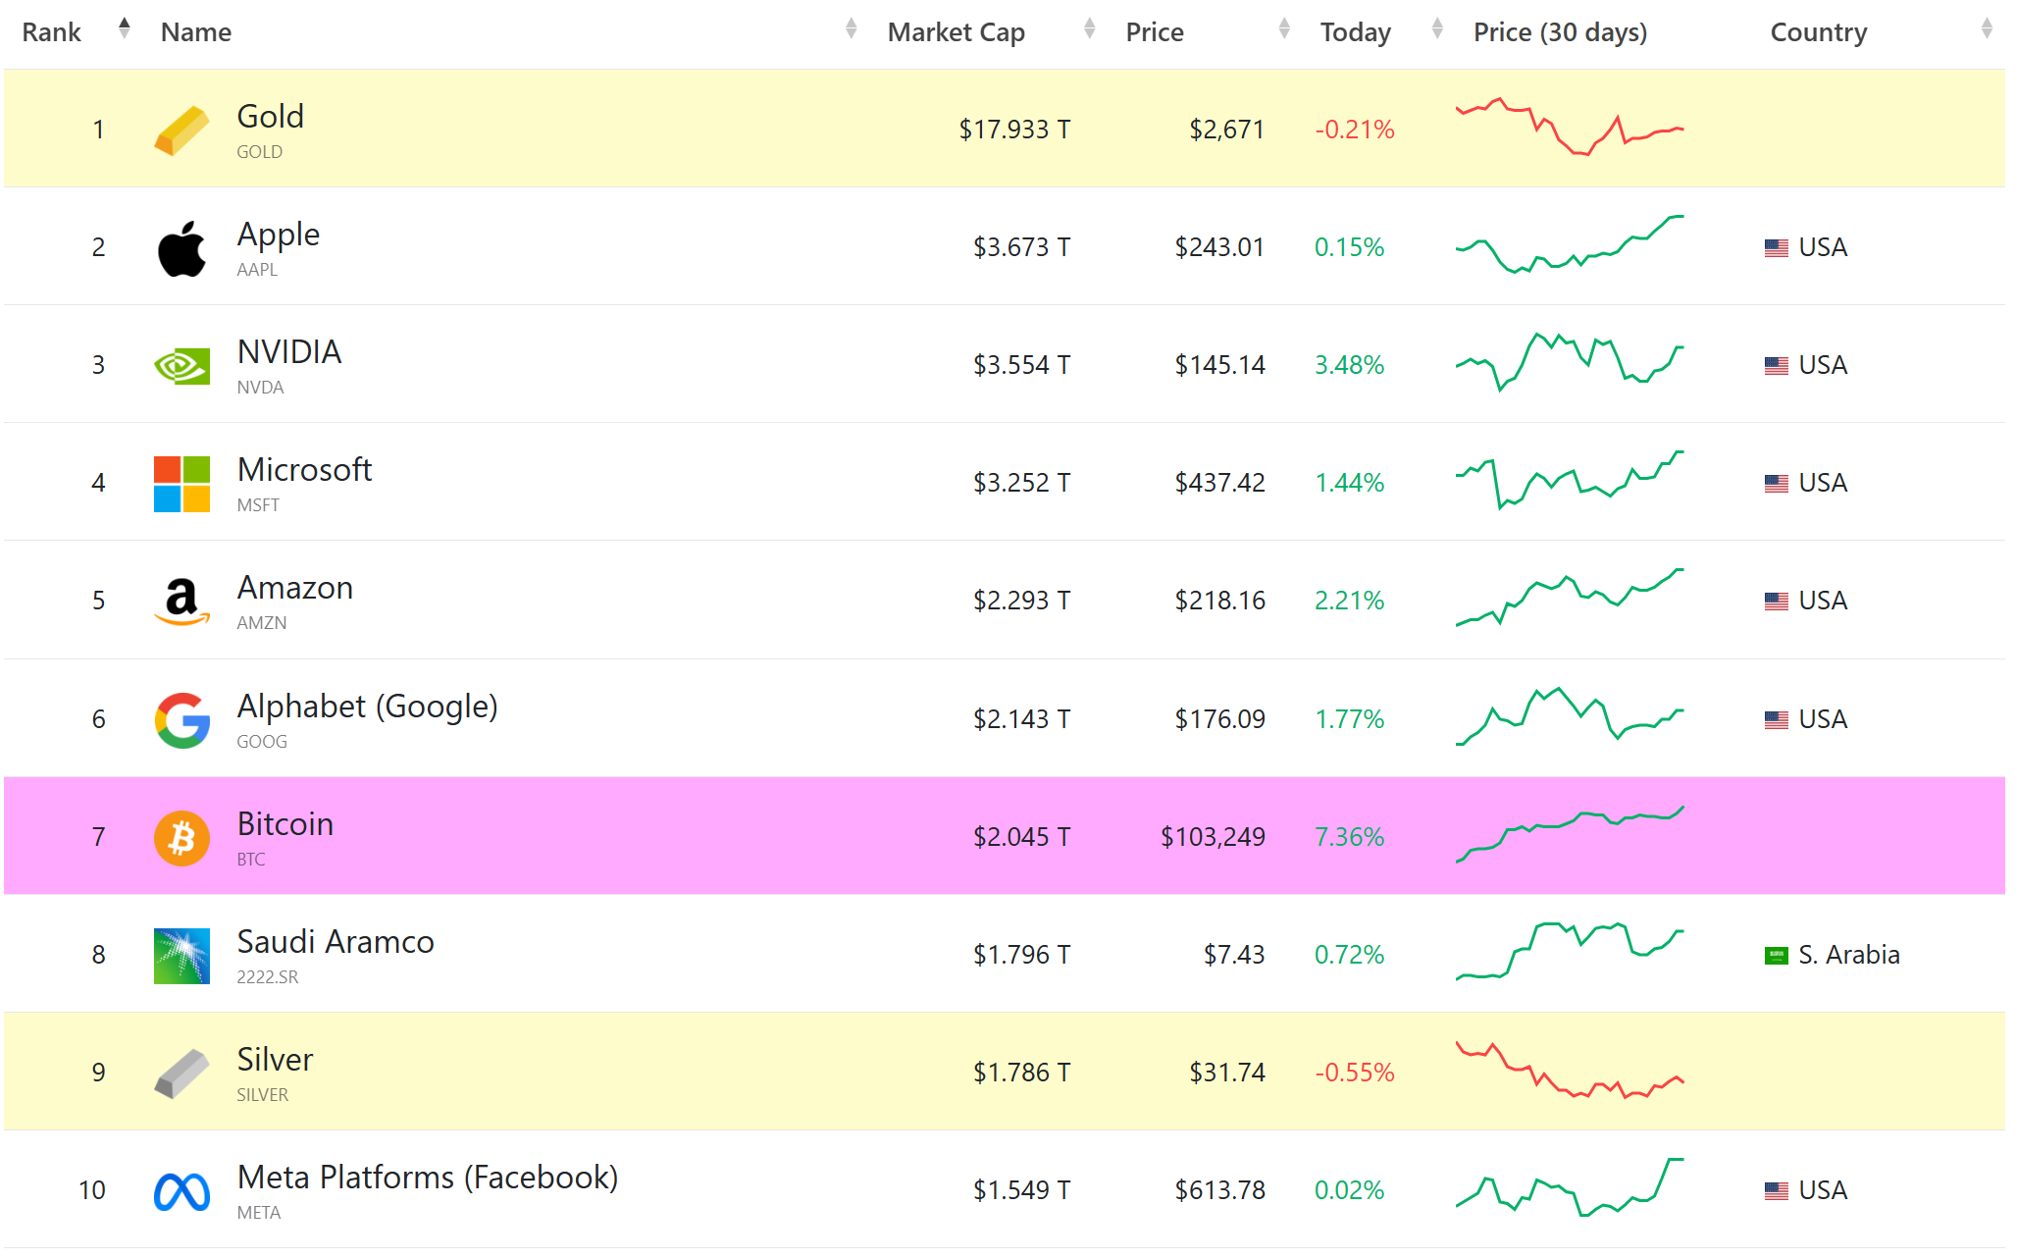This screenshot has height=1258, width=2017.
Task: Click the Amazon logo icon
Action: point(181,602)
